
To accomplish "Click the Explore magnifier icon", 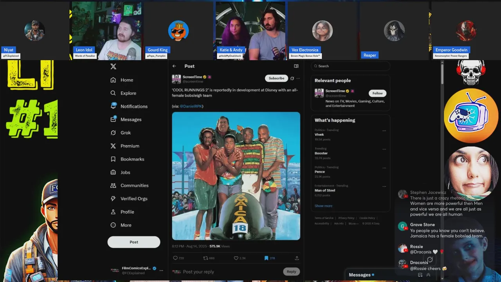I will [x=113, y=93].
